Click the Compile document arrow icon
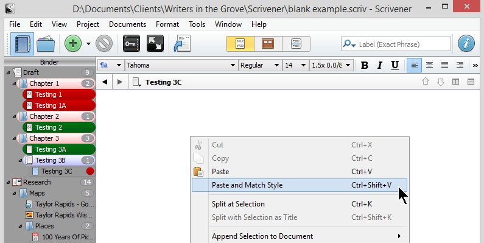This screenshot has height=243, width=484. (182, 43)
